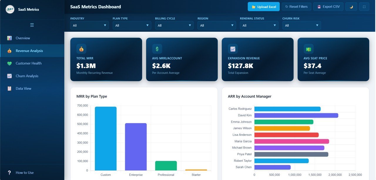Screen dimensions: 376x180
Task: Click the chart icon on Expansion Revenue card
Action: point(232,49)
